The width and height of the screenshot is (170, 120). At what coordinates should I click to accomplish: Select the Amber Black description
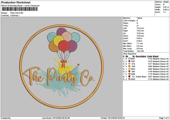coord(141,77)
